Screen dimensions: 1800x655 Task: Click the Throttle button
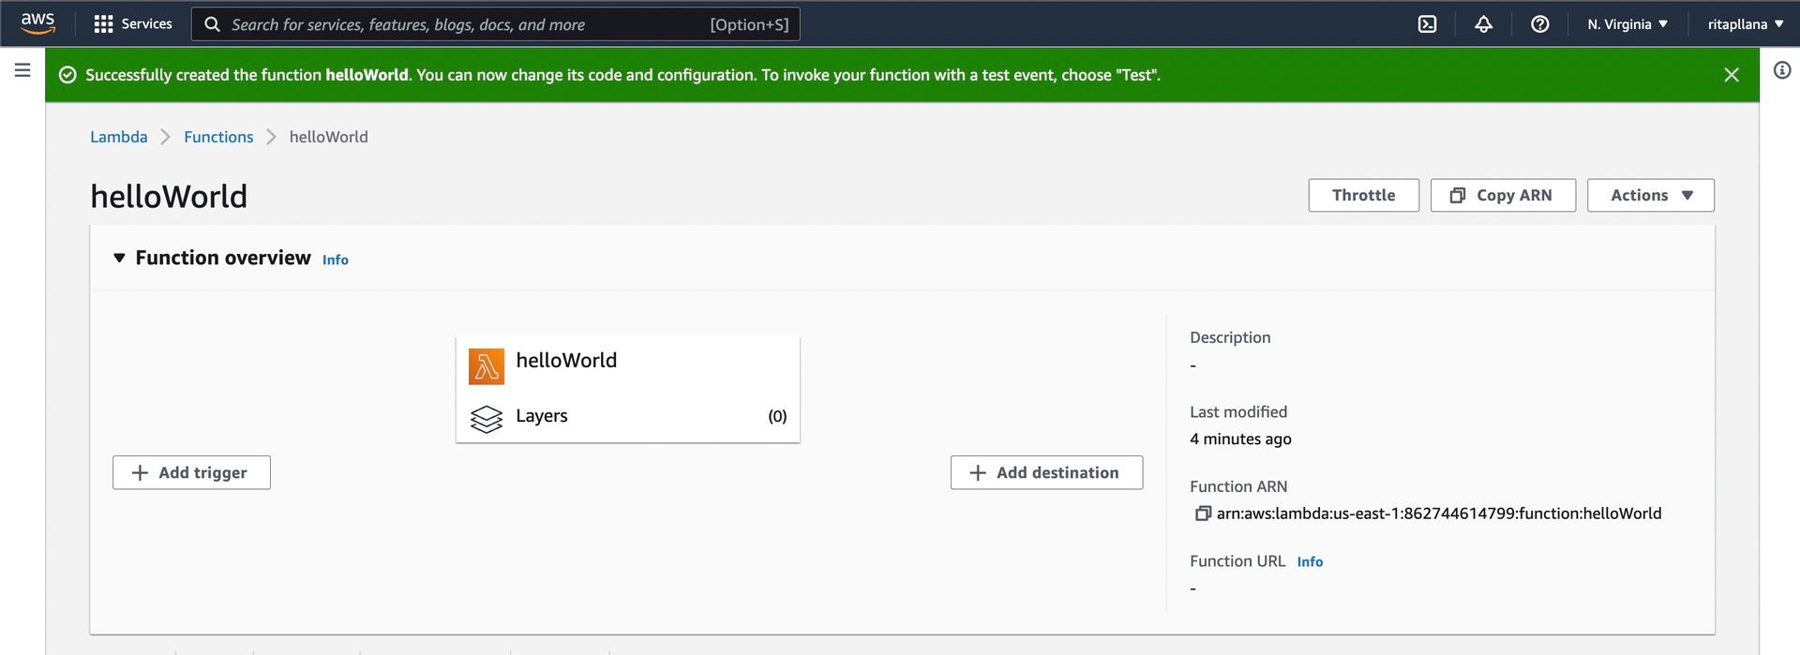pyautogui.click(x=1363, y=195)
